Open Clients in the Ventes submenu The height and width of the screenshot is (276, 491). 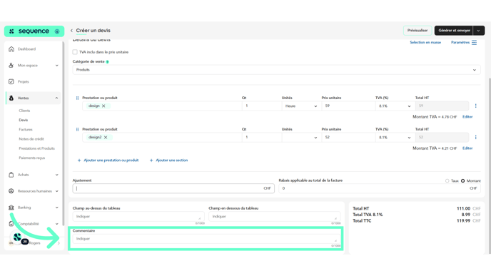coord(24,111)
